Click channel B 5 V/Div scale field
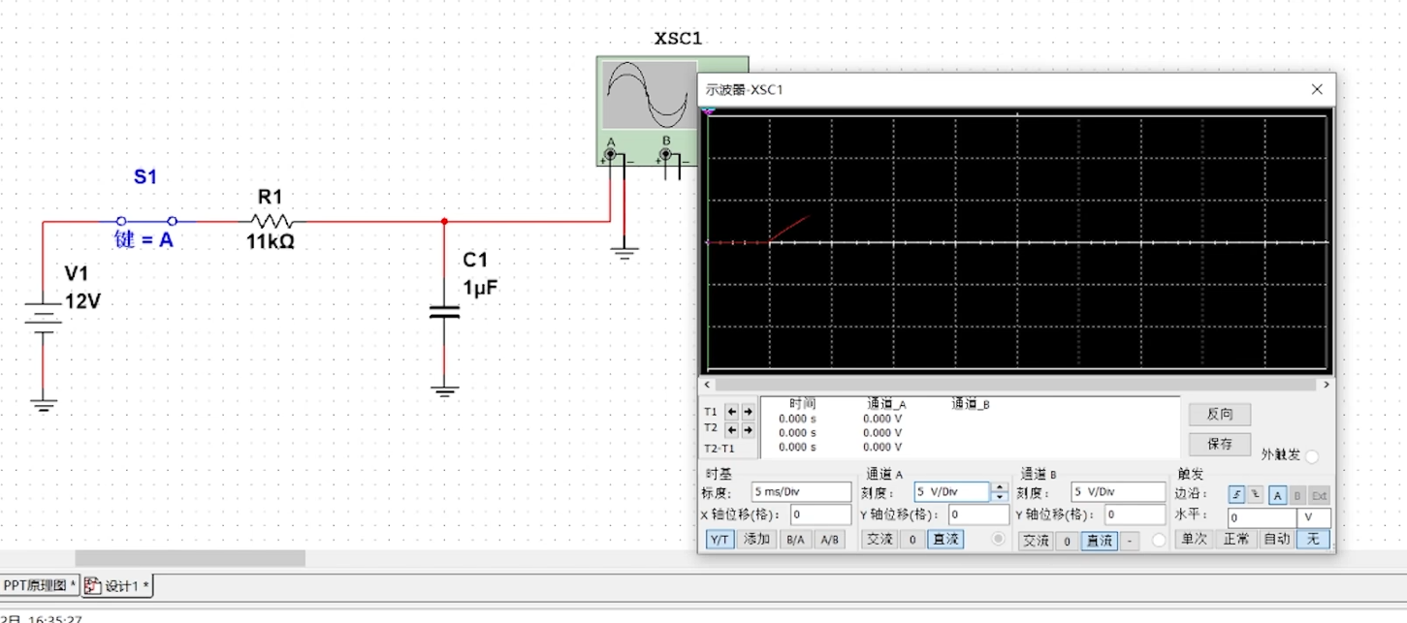 pos(1118,492)
